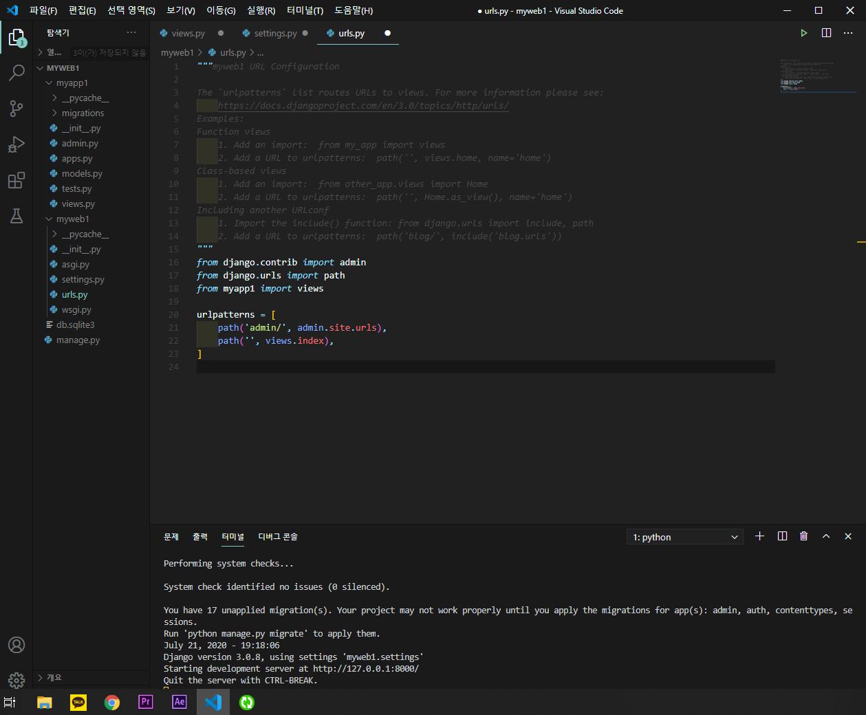Click the urls.py breadcrumb segment
Image resolution: width=866 pixels, height=715 pixels.
(227, 52)
